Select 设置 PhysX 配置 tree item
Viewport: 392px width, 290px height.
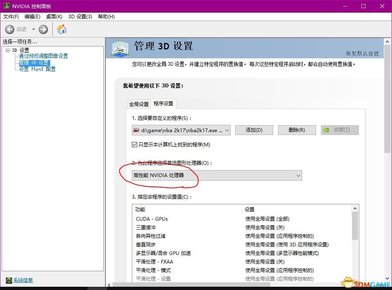38,69
